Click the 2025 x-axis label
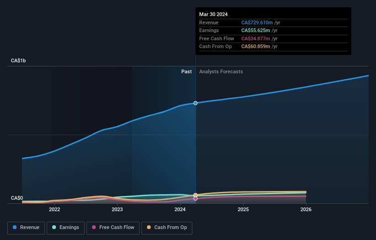The width and height of the screenshot is (376, 240). point(243,209)
